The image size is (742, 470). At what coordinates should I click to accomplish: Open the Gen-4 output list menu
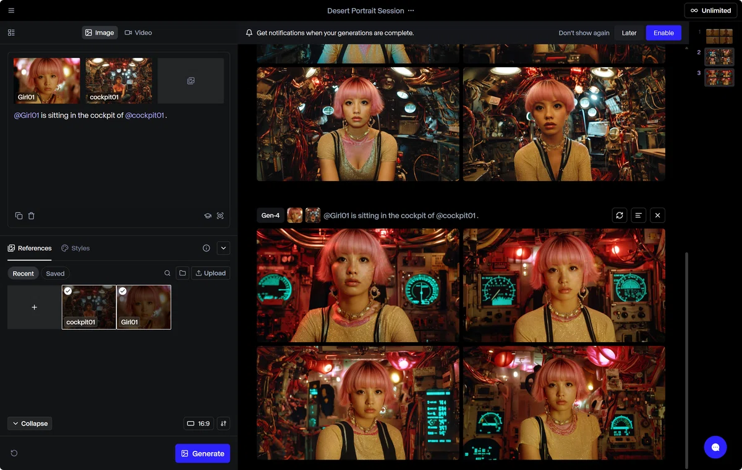coord(639,215)
